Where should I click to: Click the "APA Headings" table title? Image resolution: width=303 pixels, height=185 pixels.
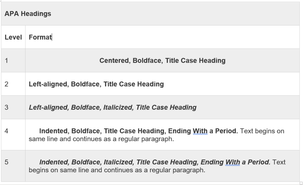tap(28, 14)
